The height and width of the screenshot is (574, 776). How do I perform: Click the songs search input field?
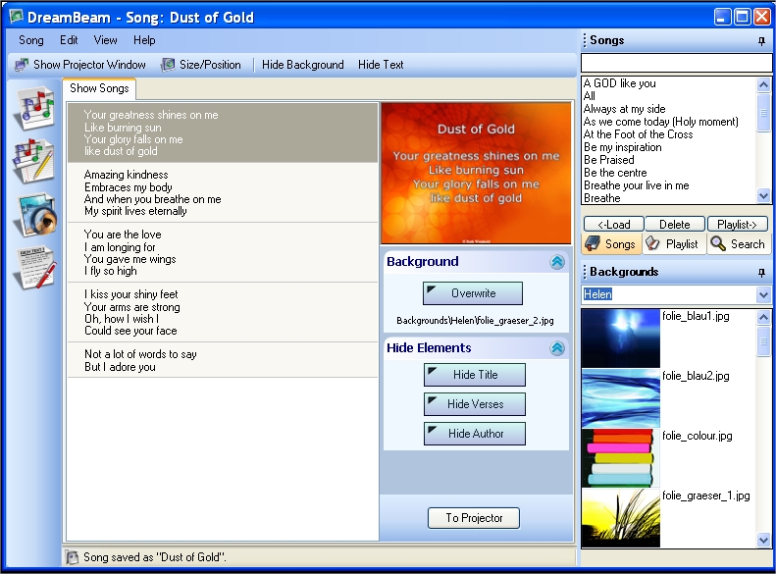tap(676, 64)
